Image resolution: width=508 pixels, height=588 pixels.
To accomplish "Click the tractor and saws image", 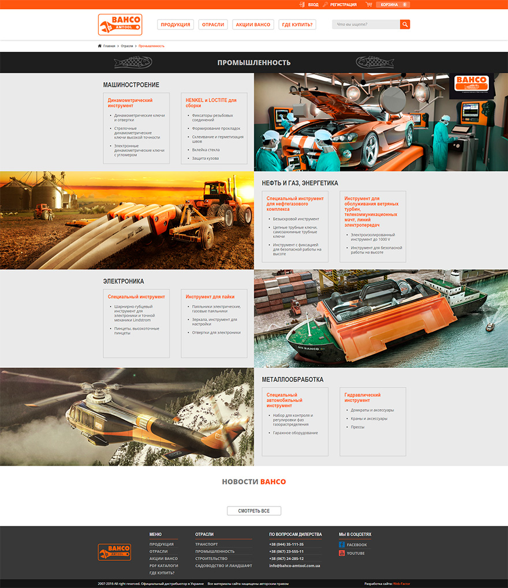I will (127, 221).
